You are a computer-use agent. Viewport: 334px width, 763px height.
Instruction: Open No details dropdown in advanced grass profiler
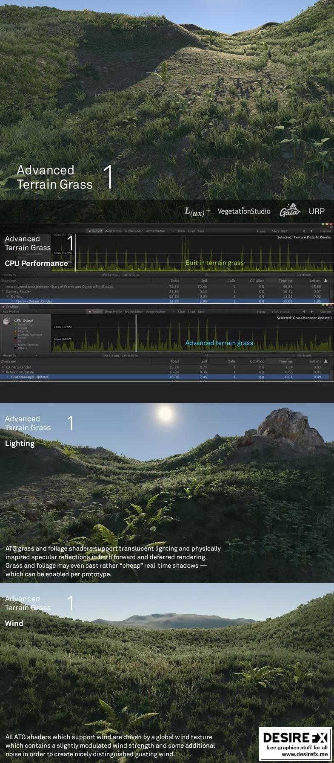point(314,355)
